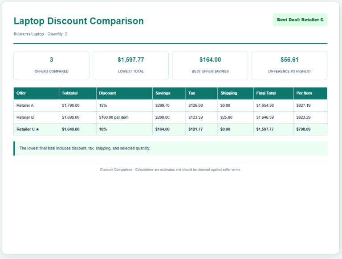Click the Discount column header
342x259 pixels.
[x=124, y=93]
